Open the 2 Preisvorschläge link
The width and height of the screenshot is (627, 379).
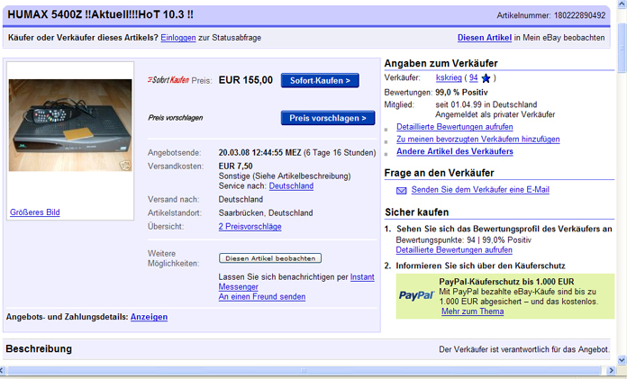tap(250, 227)
